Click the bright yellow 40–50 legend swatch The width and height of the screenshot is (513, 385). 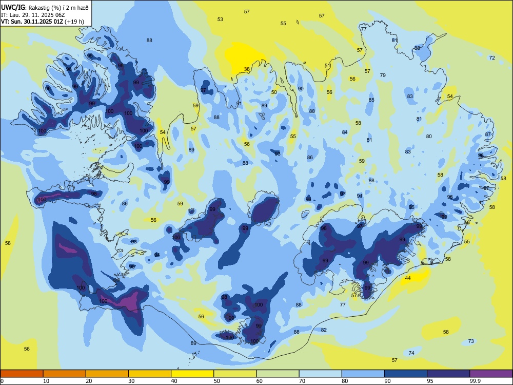coord(192,374)
